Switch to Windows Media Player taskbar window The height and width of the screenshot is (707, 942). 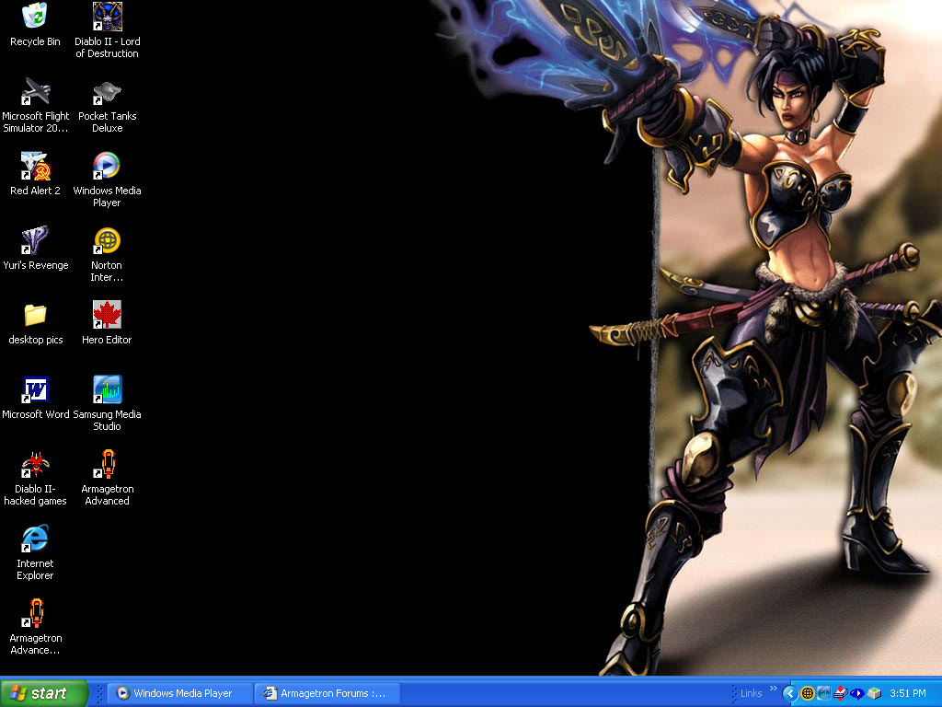tap(180, 693)
